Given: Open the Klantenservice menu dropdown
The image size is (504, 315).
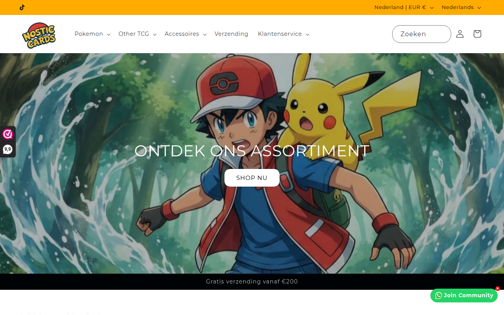Looking at the screenshot, I should coord(284,34).
